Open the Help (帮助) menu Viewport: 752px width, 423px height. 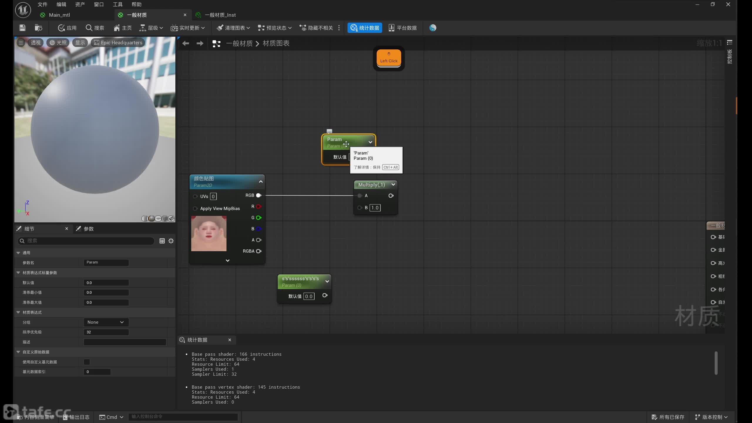pos(137,4)
